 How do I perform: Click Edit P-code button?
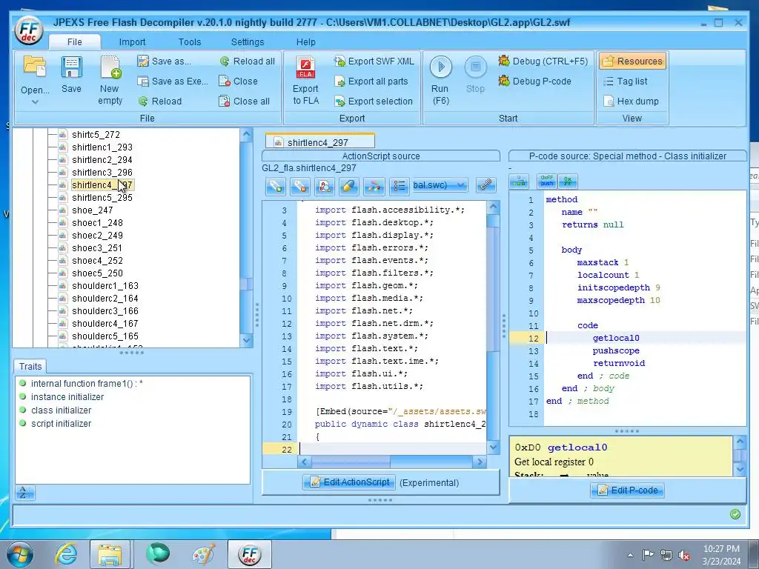tap(627, 490)
